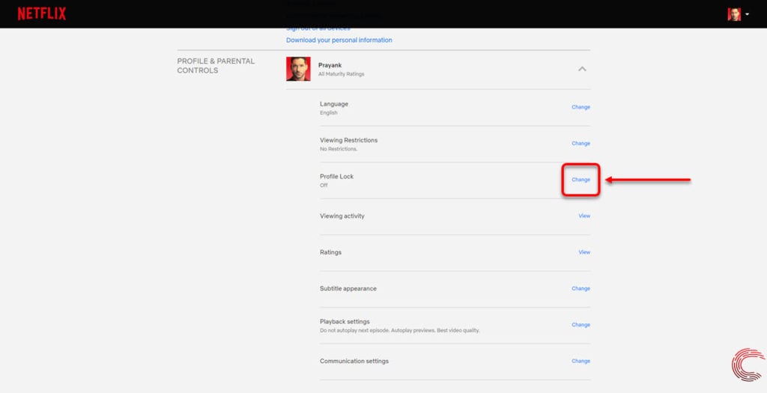The width and height of the screenshot is (767, 393).
Task: Change Viewing Restrictions
Action: [x=580, y=143]
